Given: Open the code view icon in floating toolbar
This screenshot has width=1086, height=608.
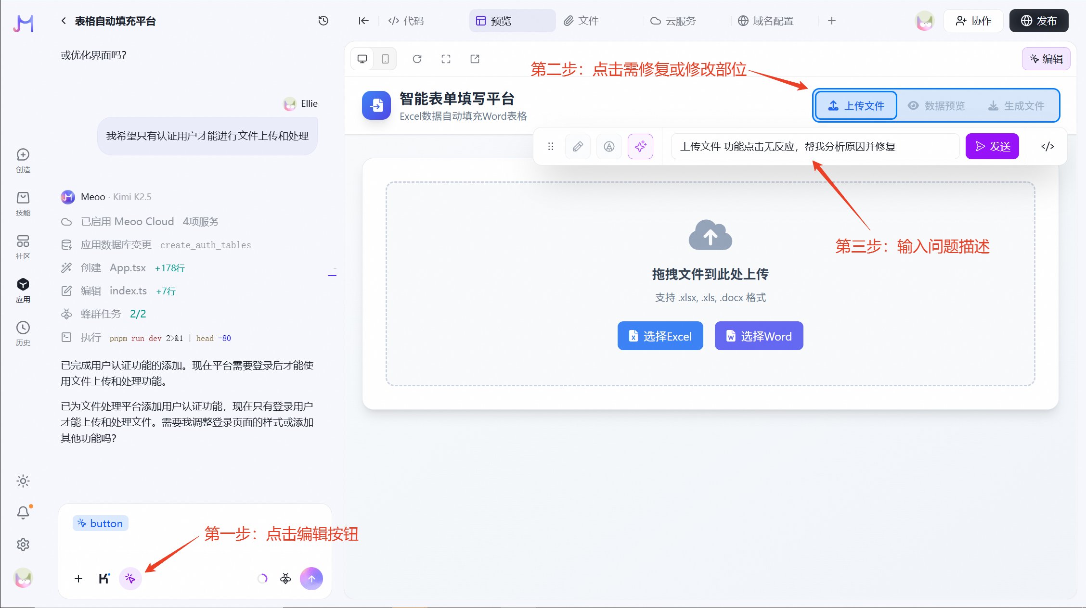Looking at the screenshot, I should coord(1047,146).
